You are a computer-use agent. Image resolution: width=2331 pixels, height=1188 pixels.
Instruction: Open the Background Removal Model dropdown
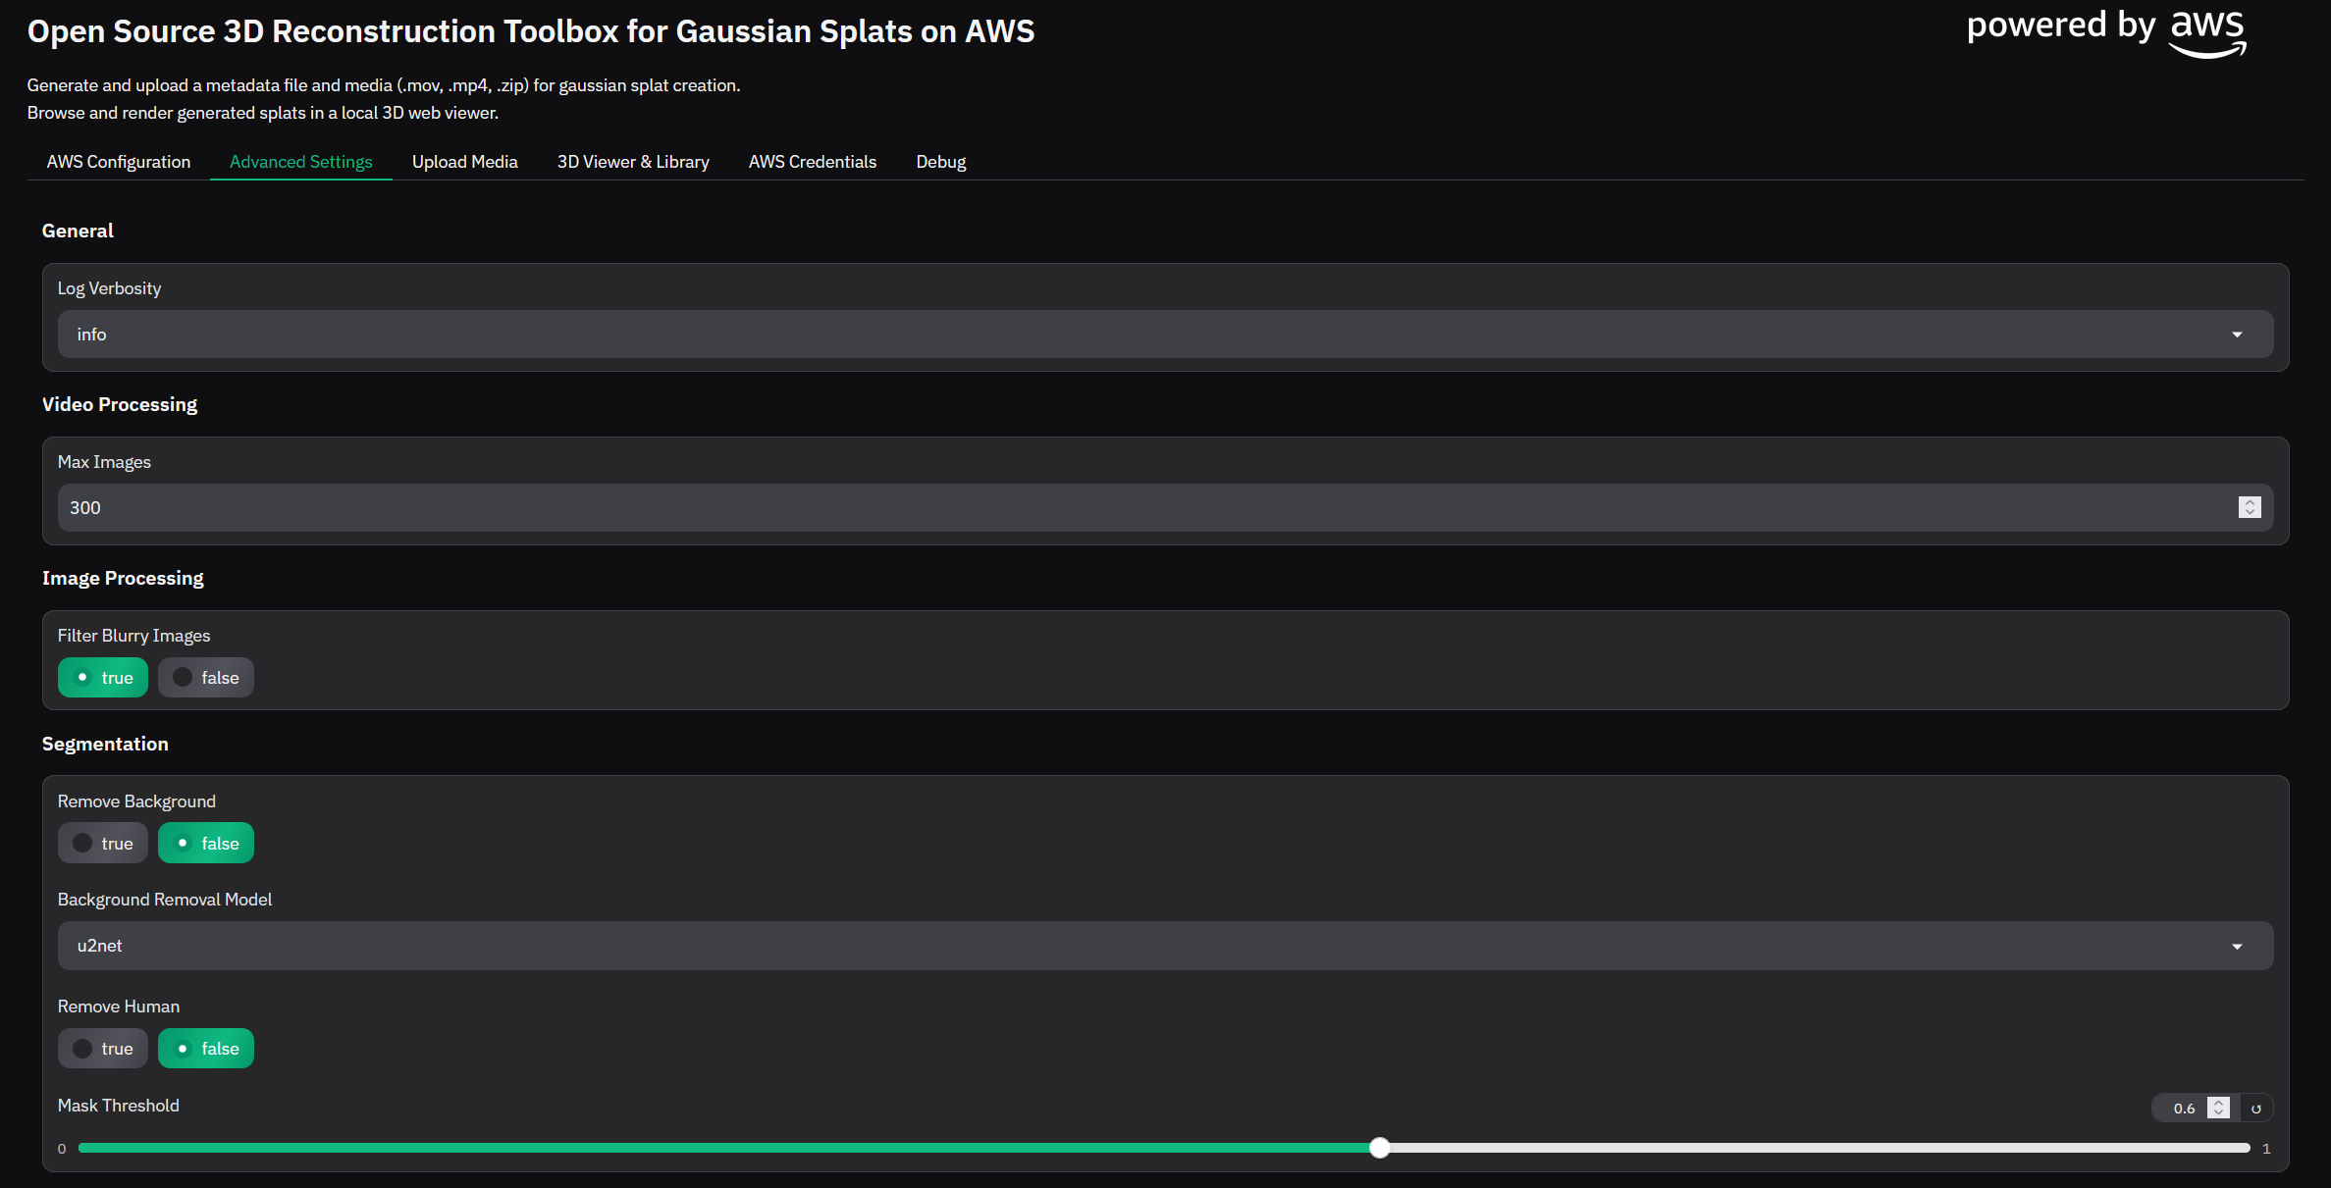pos(1165,946)
